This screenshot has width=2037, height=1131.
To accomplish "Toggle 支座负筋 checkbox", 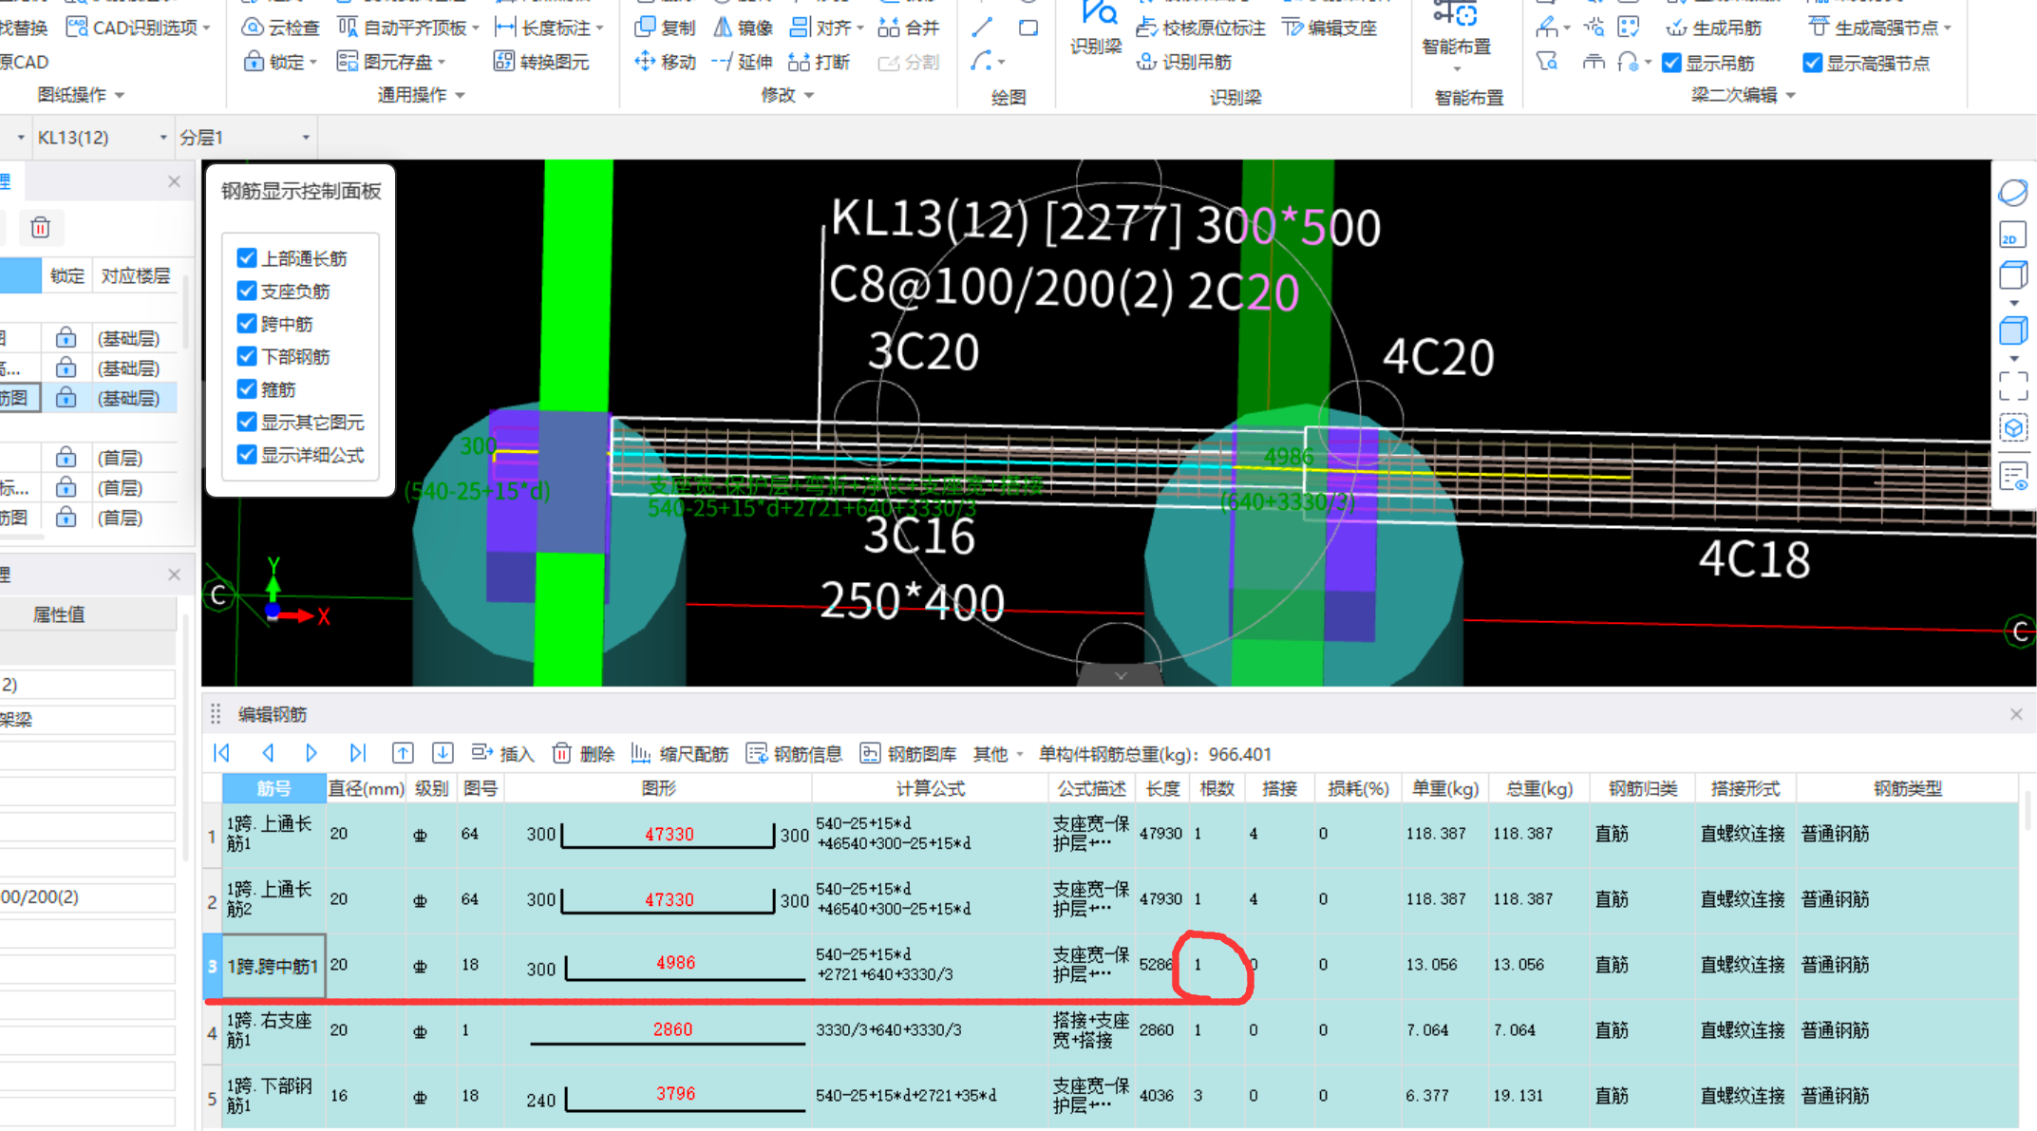I will pyautogui.click(x=247, y=291).
